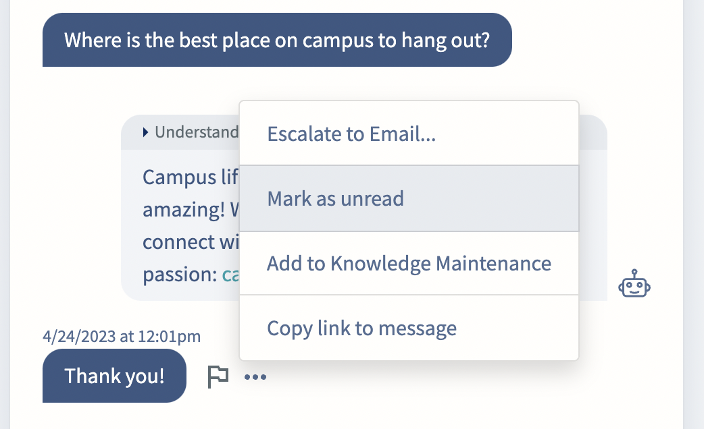Viewport: 704px width, 429px height.
Task: Click the "connect wi" line of the bot response
Action: (x=191, y=241)
